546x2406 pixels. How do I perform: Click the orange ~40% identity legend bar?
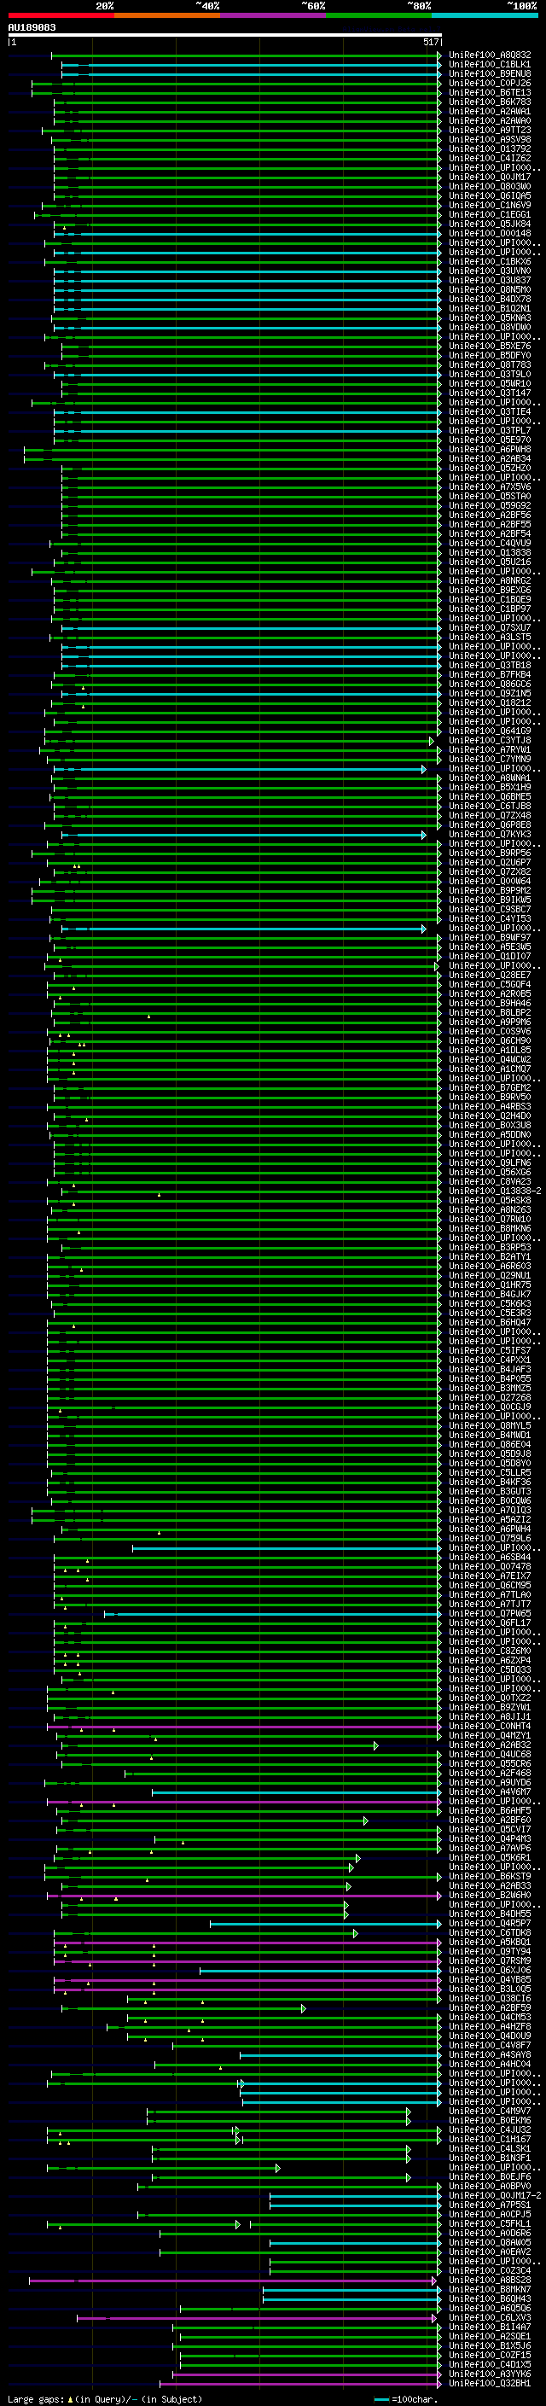[x=167, y=15]
